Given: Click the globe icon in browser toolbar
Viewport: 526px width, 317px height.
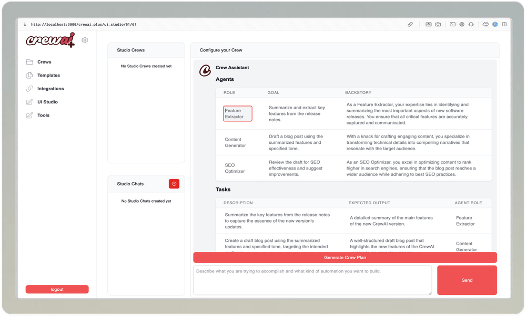Looking at the screenshot, I should tap(462, 25).
